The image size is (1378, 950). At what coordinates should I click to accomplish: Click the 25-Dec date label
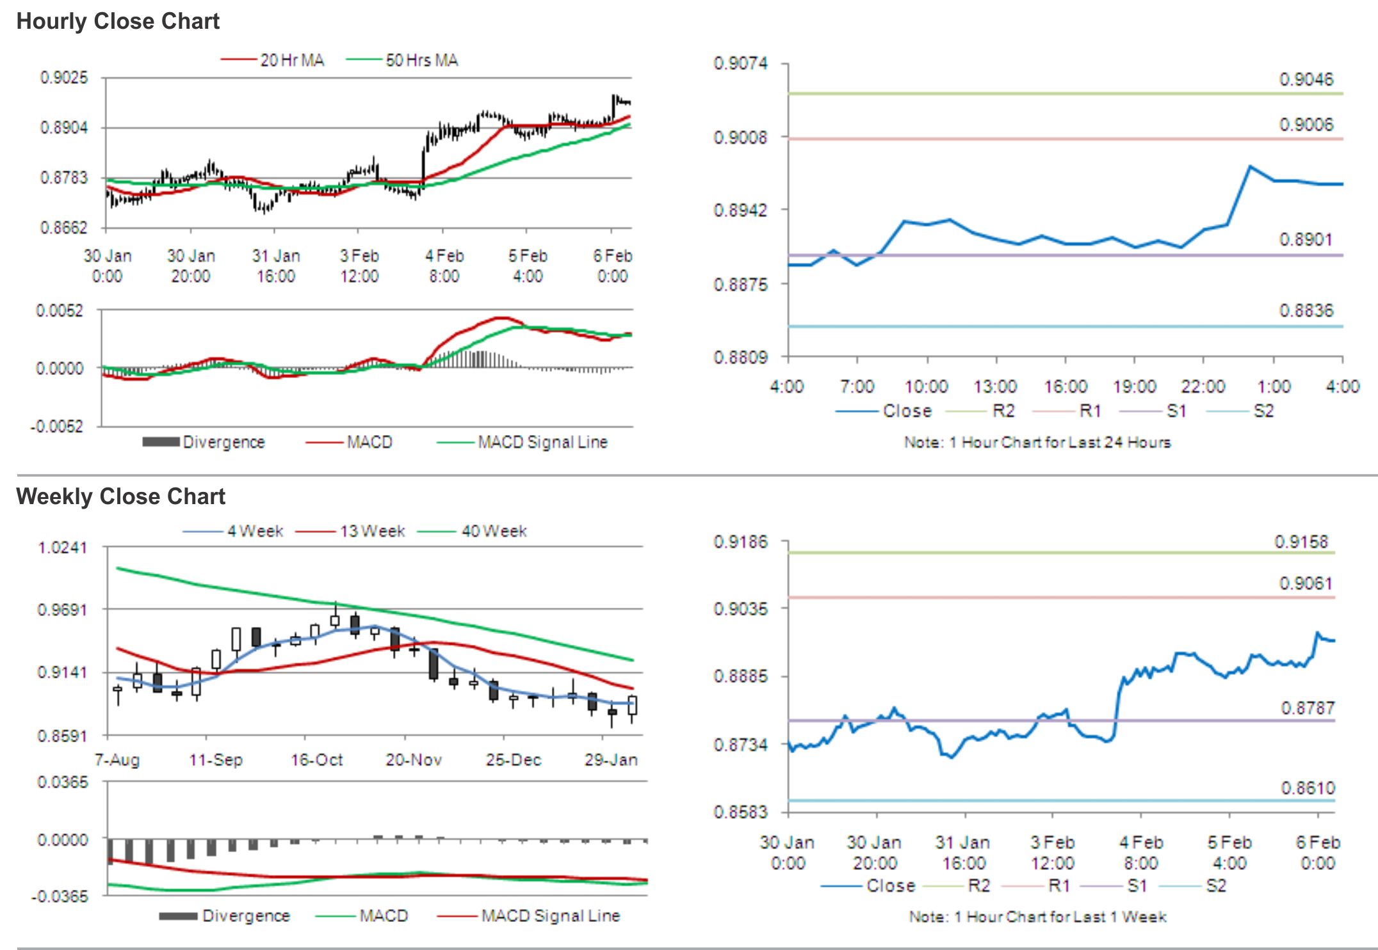pos(513,760)
